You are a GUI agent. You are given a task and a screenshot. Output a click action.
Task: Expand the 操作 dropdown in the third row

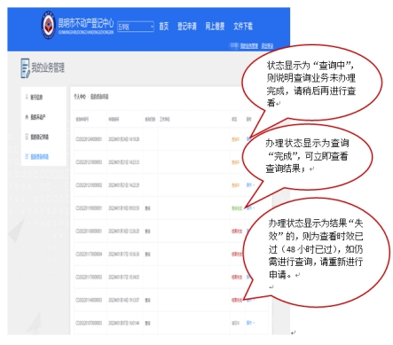point(250,185)
